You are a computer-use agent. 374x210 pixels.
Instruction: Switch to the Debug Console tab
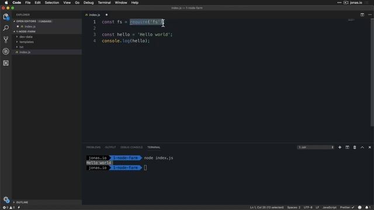click(x=131, y=148)
